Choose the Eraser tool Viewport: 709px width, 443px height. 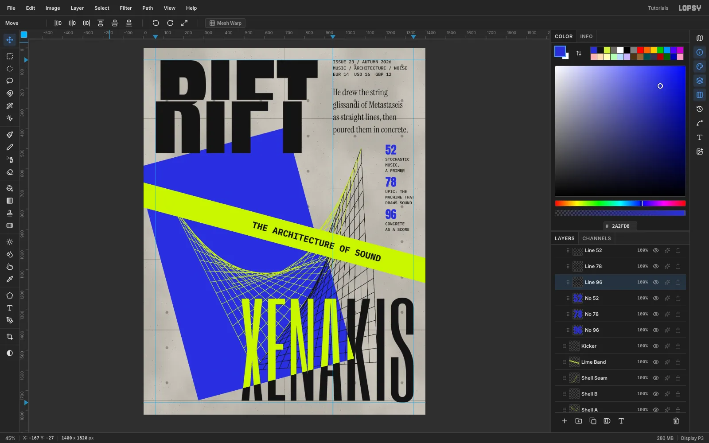tap(10, 172)
